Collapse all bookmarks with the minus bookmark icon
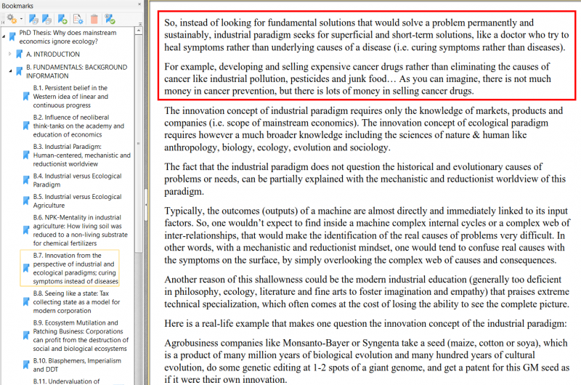Viewport: 581px width, 385px height. pos(46,19)
